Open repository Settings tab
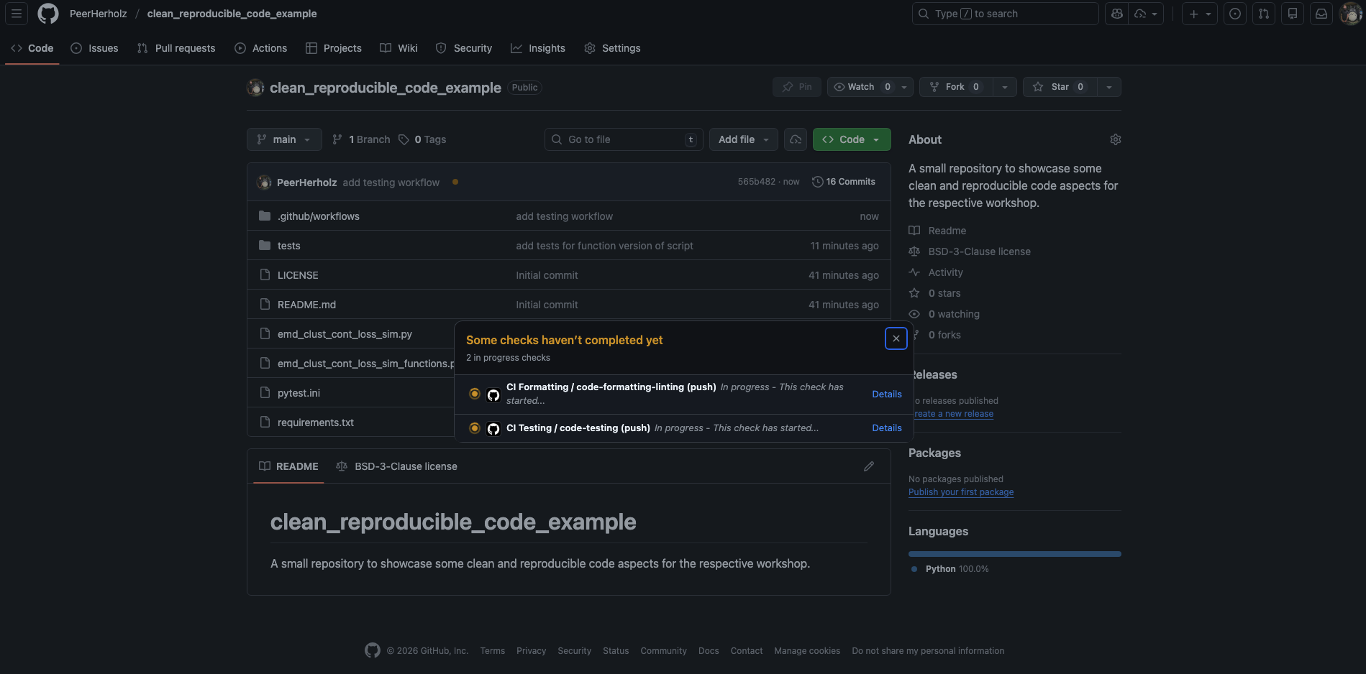Viewport: 1366px width, 674px height. (612, 48)
